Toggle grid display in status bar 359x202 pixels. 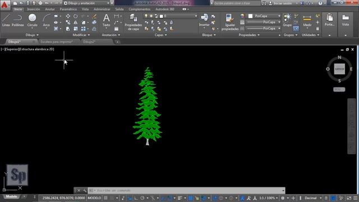[105, 198]
